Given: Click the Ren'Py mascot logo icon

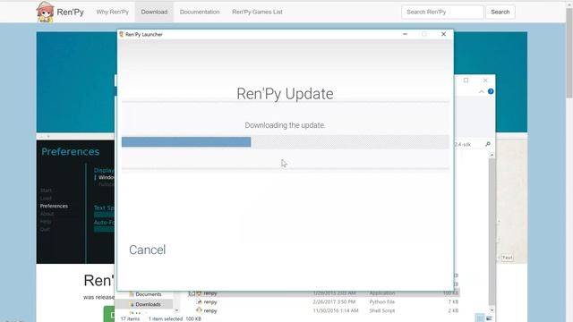Looking at the screenshot, I should (x=46, y=12).
